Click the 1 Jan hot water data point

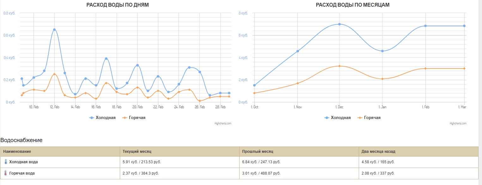[x=382, y=79]
